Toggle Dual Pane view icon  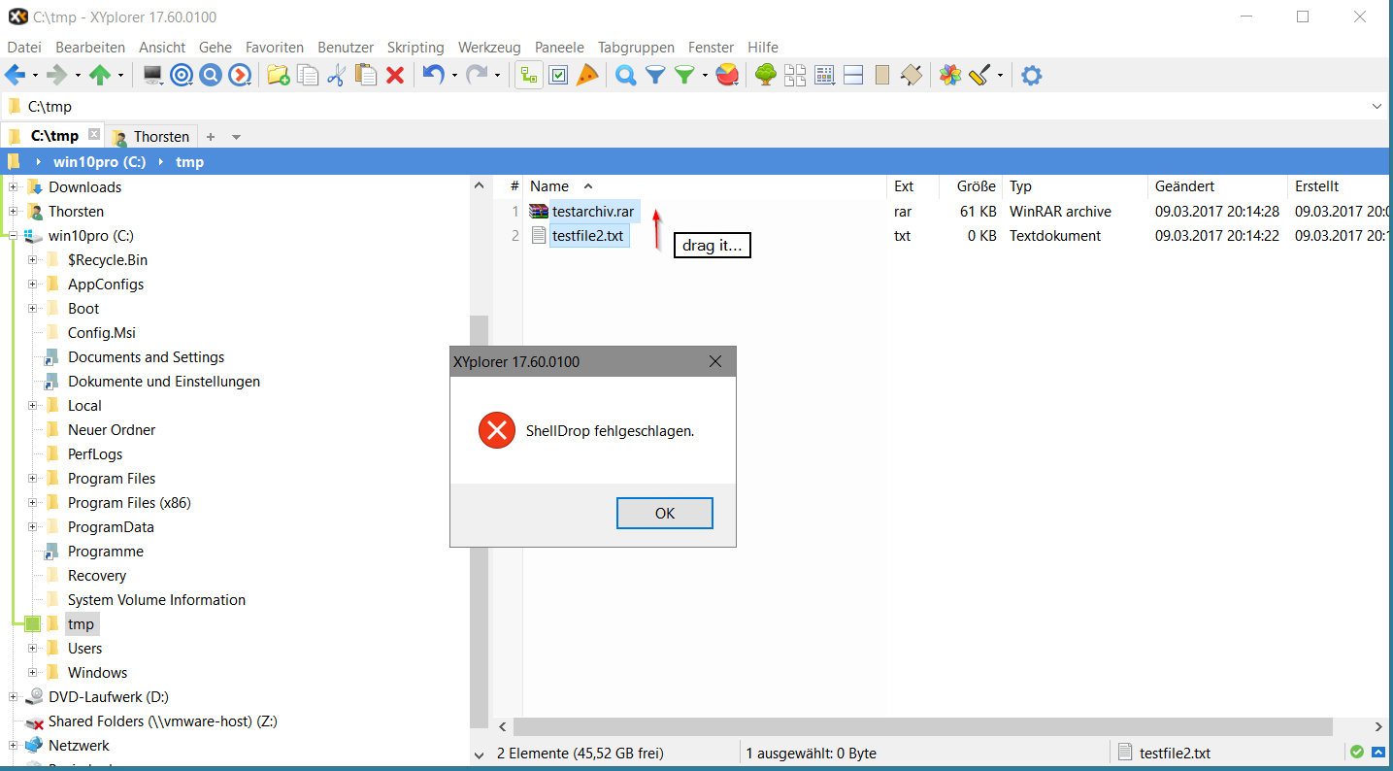pyautogui.click(x=852, y=75)
